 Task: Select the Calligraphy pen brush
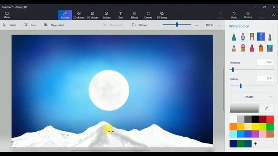pos(243,37)
